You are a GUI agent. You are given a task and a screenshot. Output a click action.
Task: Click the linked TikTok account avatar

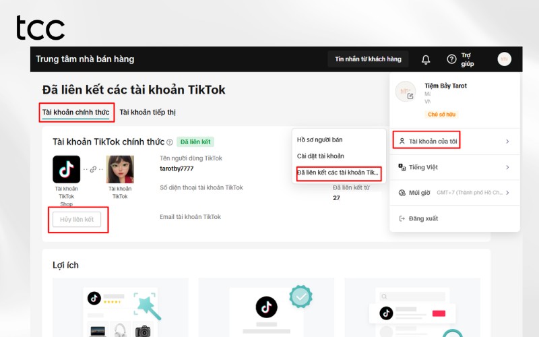(x=120, y=169)
